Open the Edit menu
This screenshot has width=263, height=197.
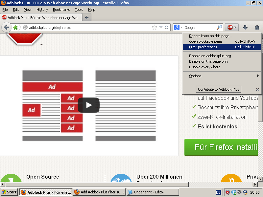(x=16, y=10)
